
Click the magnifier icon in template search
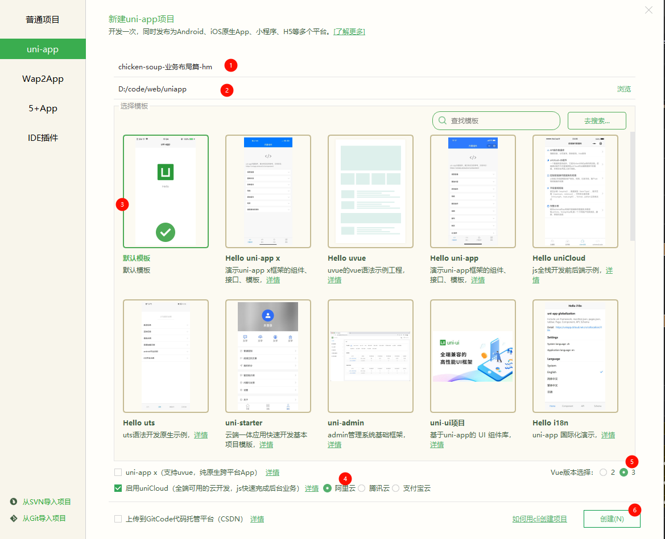(443, 120)
